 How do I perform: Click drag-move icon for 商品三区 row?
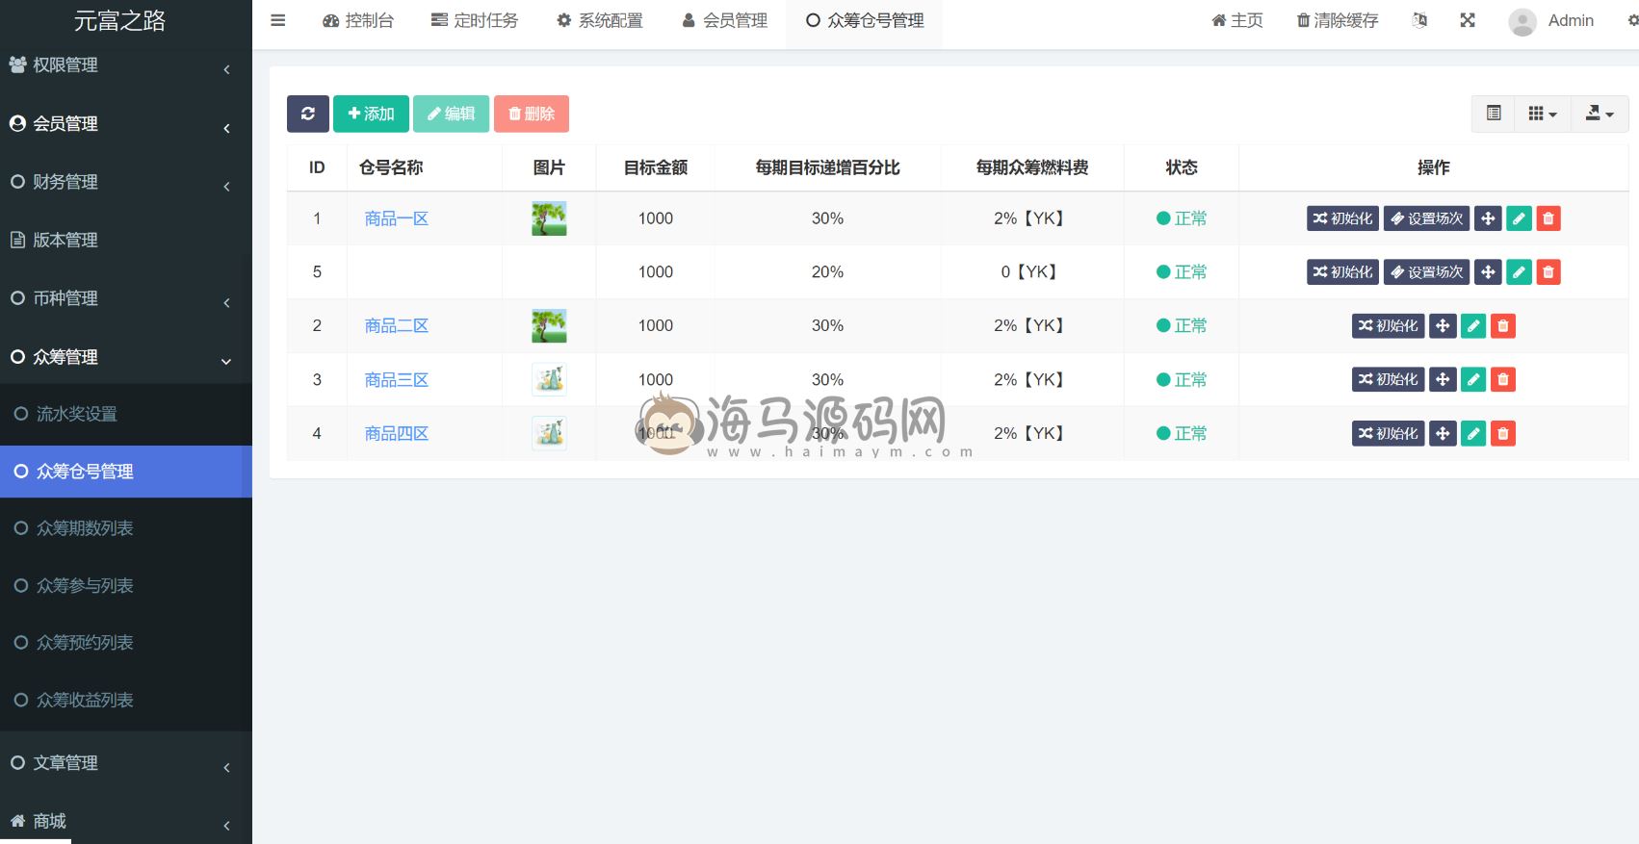tap(1442, 380)
